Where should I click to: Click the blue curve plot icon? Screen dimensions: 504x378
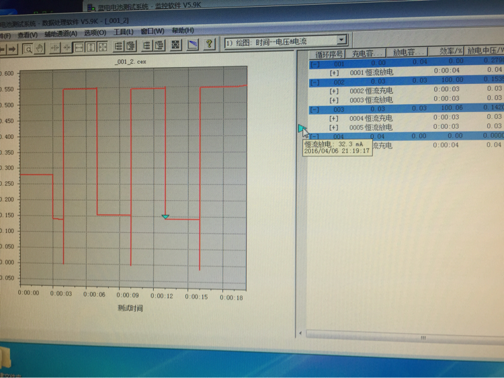[x=193, y=44]
